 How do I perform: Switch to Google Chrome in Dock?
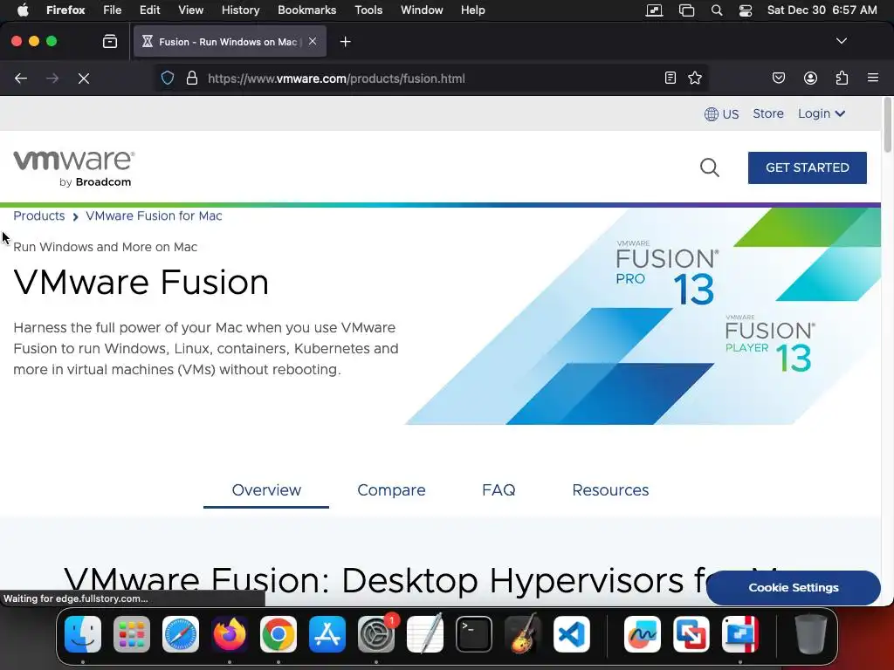pyautogui.click(x=279, y=634)
